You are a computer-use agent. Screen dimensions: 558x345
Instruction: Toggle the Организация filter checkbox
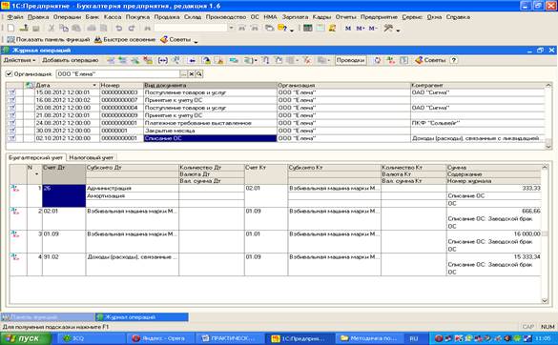point(9,74)
